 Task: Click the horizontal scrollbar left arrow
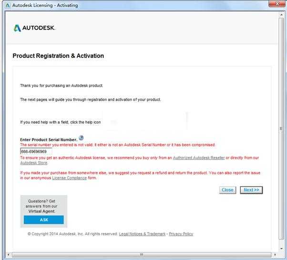point(9,254)
